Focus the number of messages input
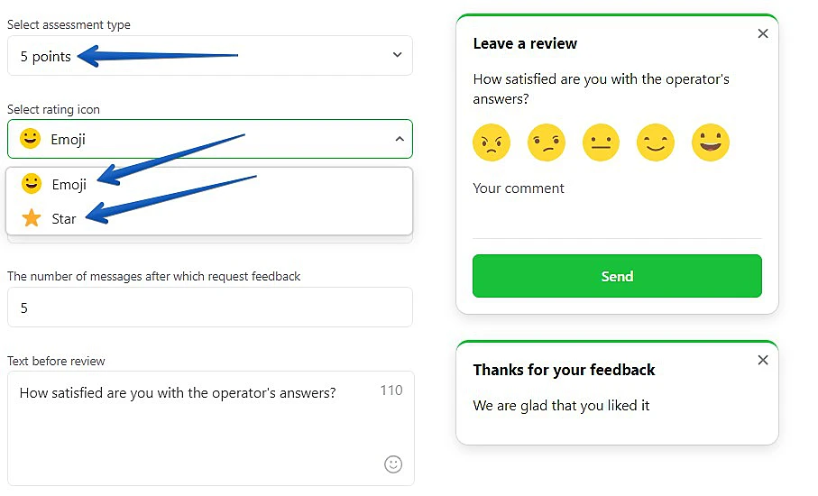This screenshot has width=818, height=496. click(209, 308)
